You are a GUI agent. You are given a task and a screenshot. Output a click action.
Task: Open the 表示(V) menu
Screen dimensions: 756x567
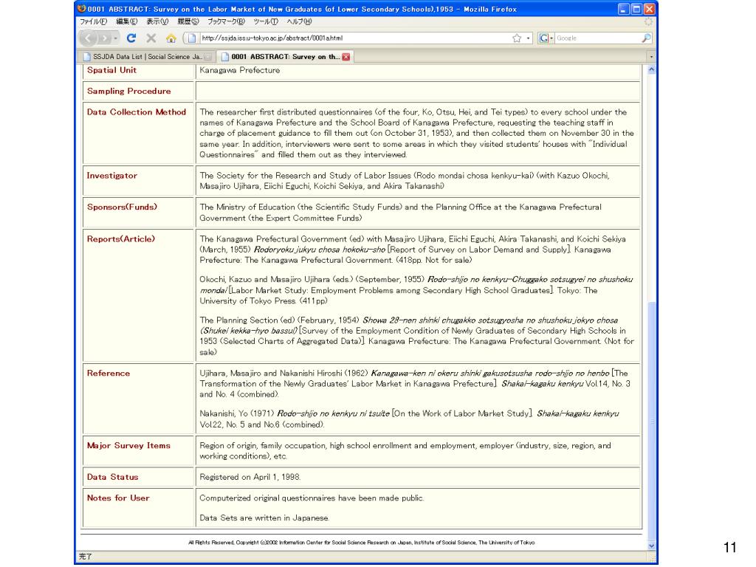(157, 21)
